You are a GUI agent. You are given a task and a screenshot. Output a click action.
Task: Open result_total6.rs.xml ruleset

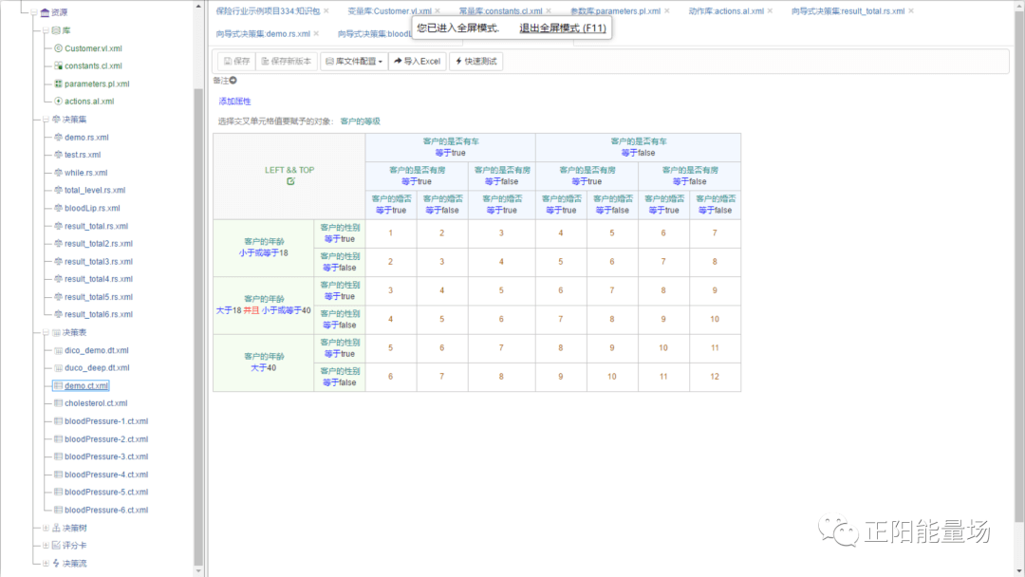click(x=98, y=314)
